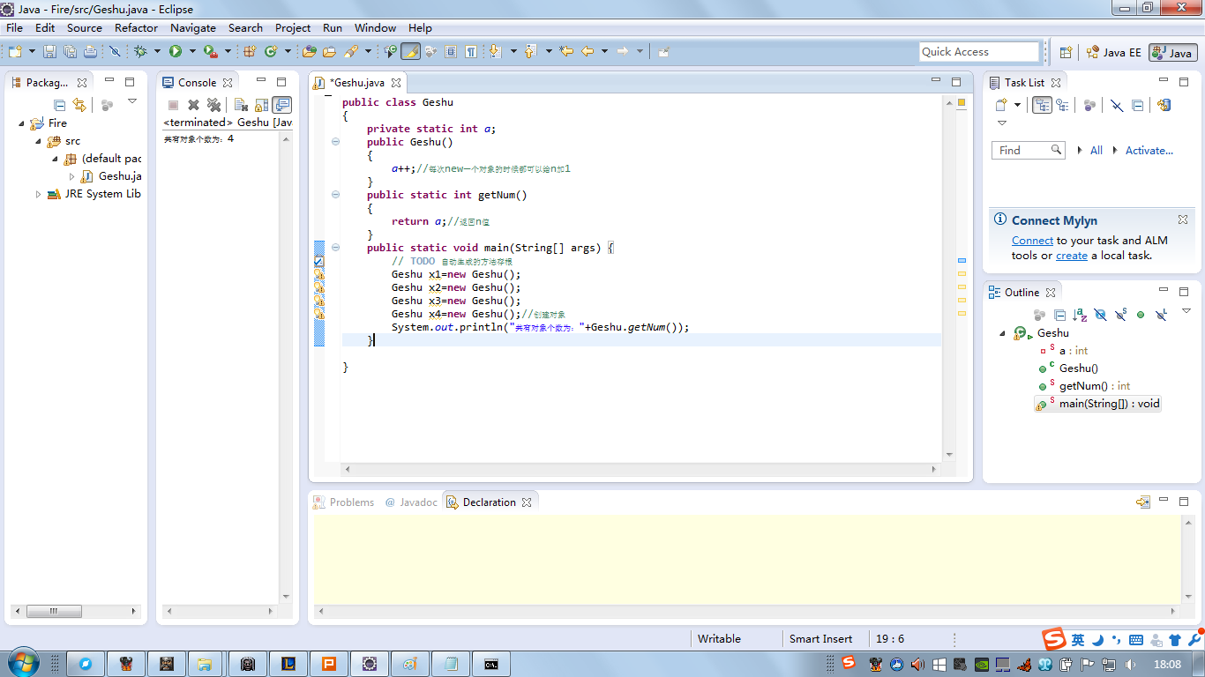Viewport: 1205px width, 677px height.
Task: Collapse the Fire project tree node
Action: (x=21, y=123)
